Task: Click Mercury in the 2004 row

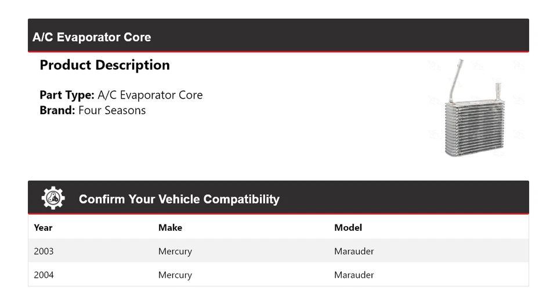Action: (175, 275)
